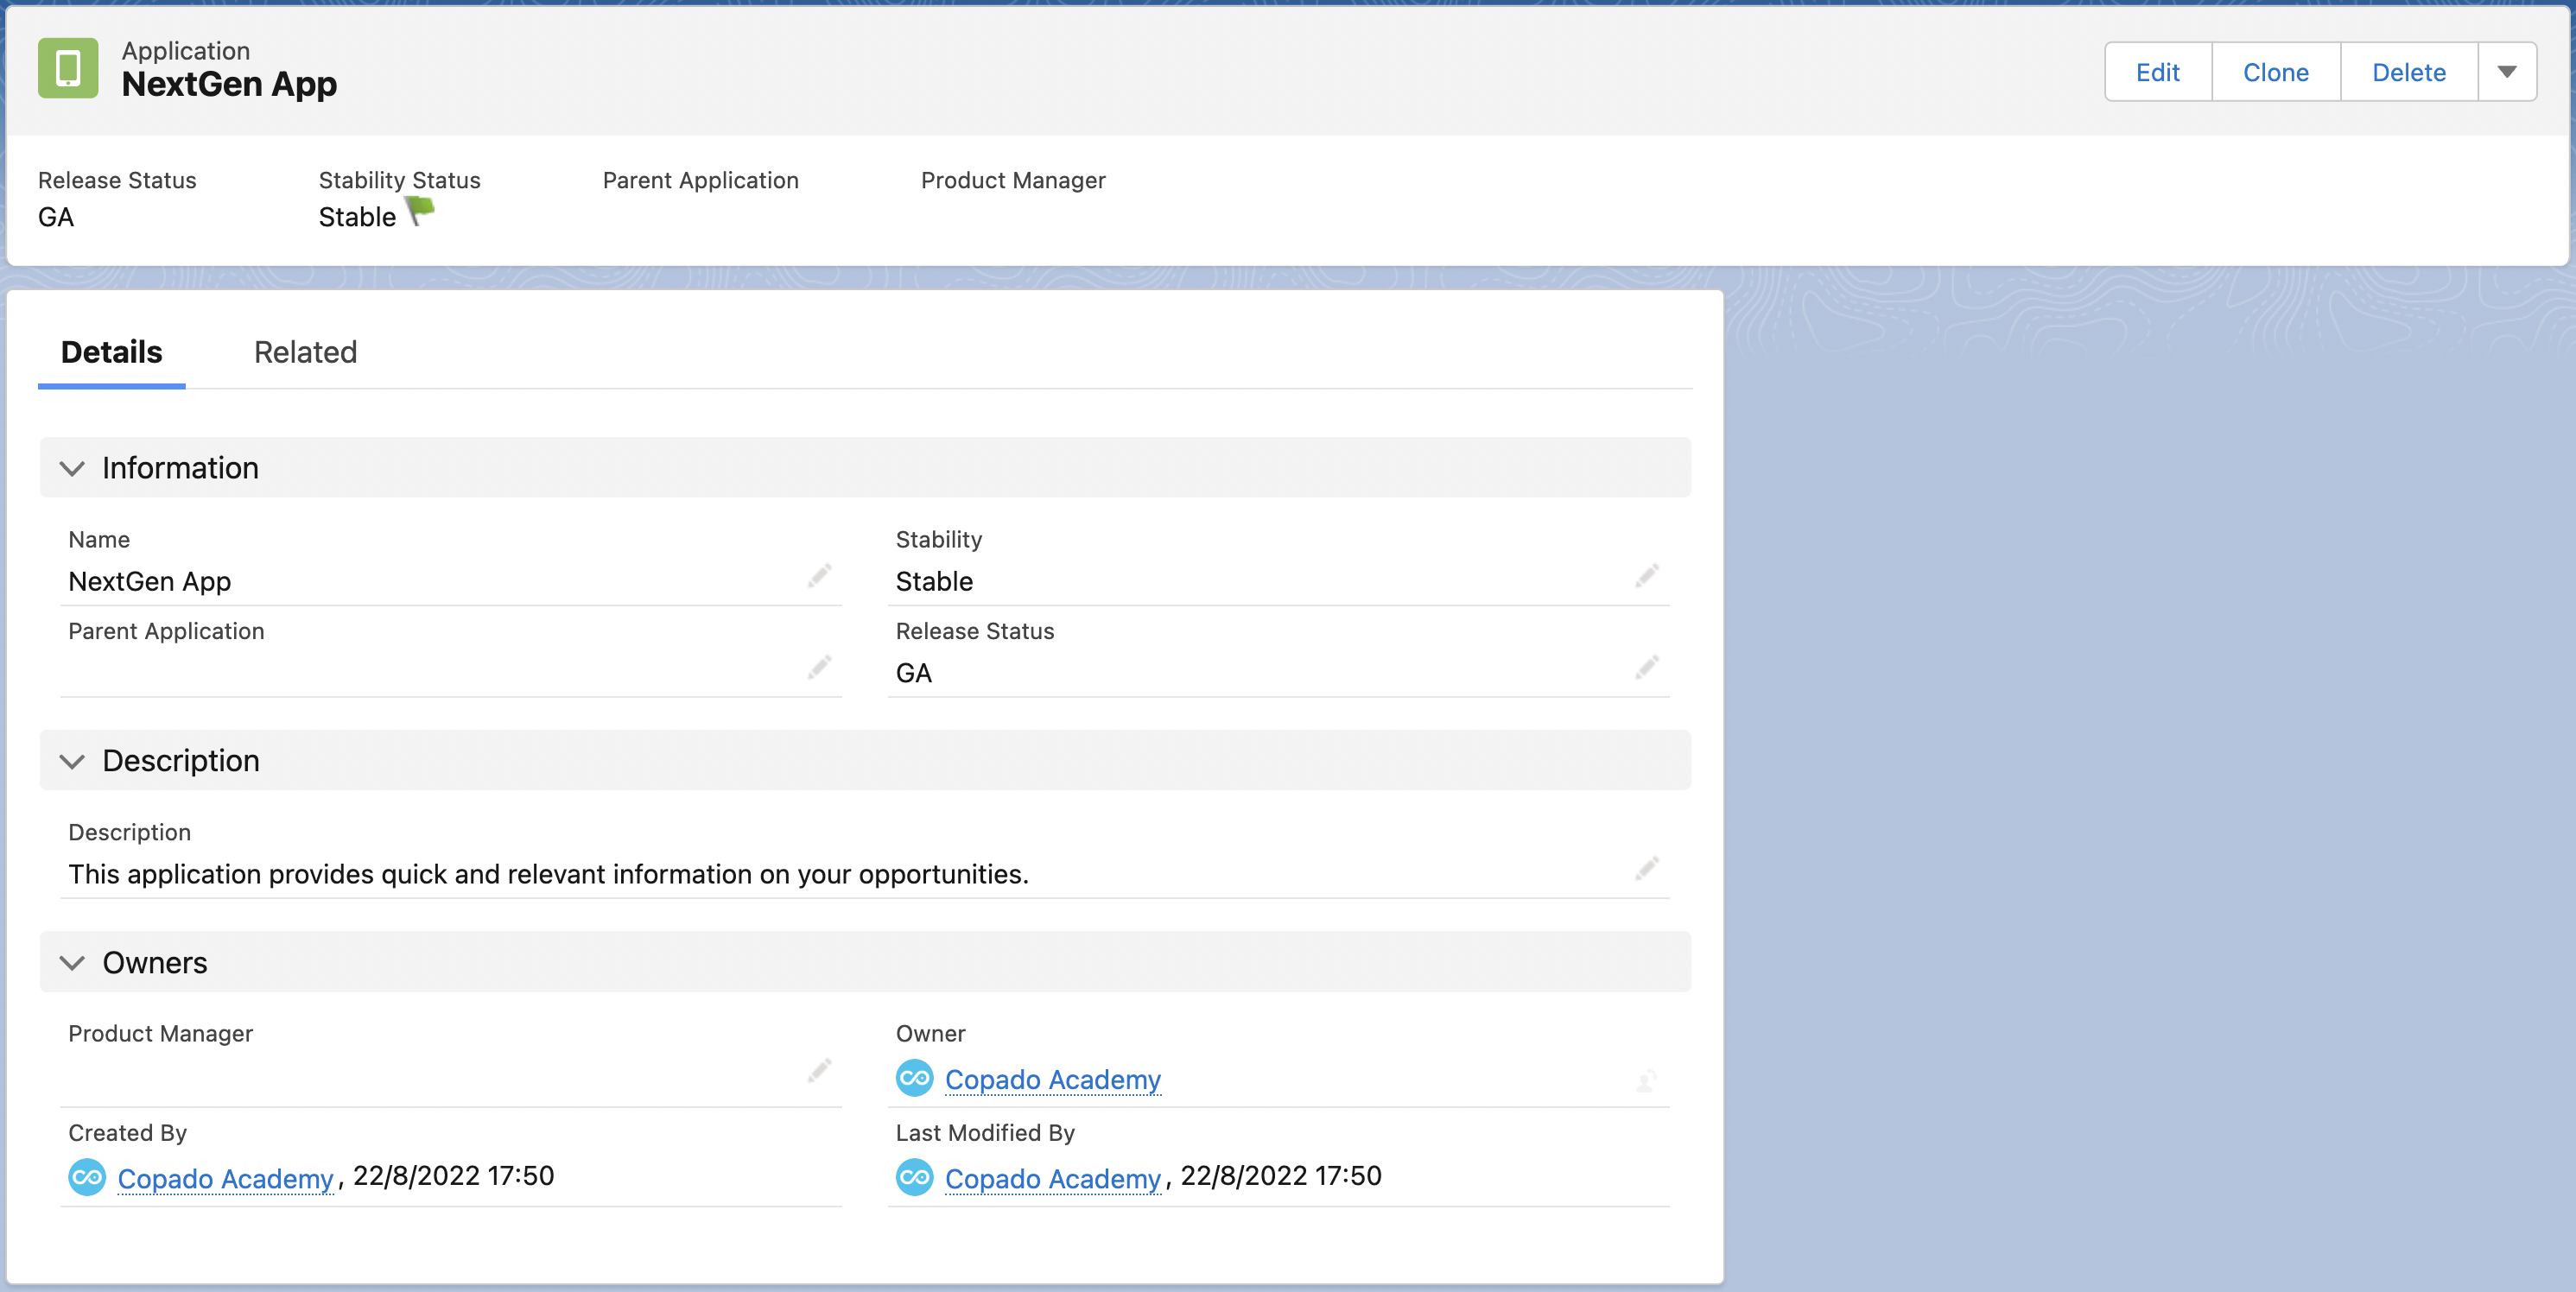Click the Last Modified By avatar icon
This screenshot has height=1292, width=2576.
tap(914, 1177)
